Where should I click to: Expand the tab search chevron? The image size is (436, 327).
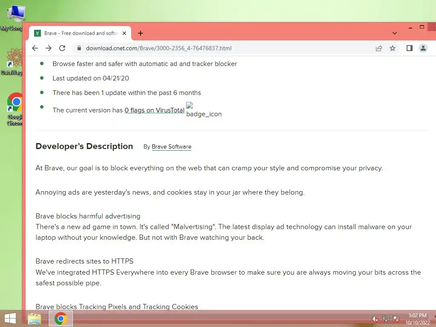click(394, 33)
